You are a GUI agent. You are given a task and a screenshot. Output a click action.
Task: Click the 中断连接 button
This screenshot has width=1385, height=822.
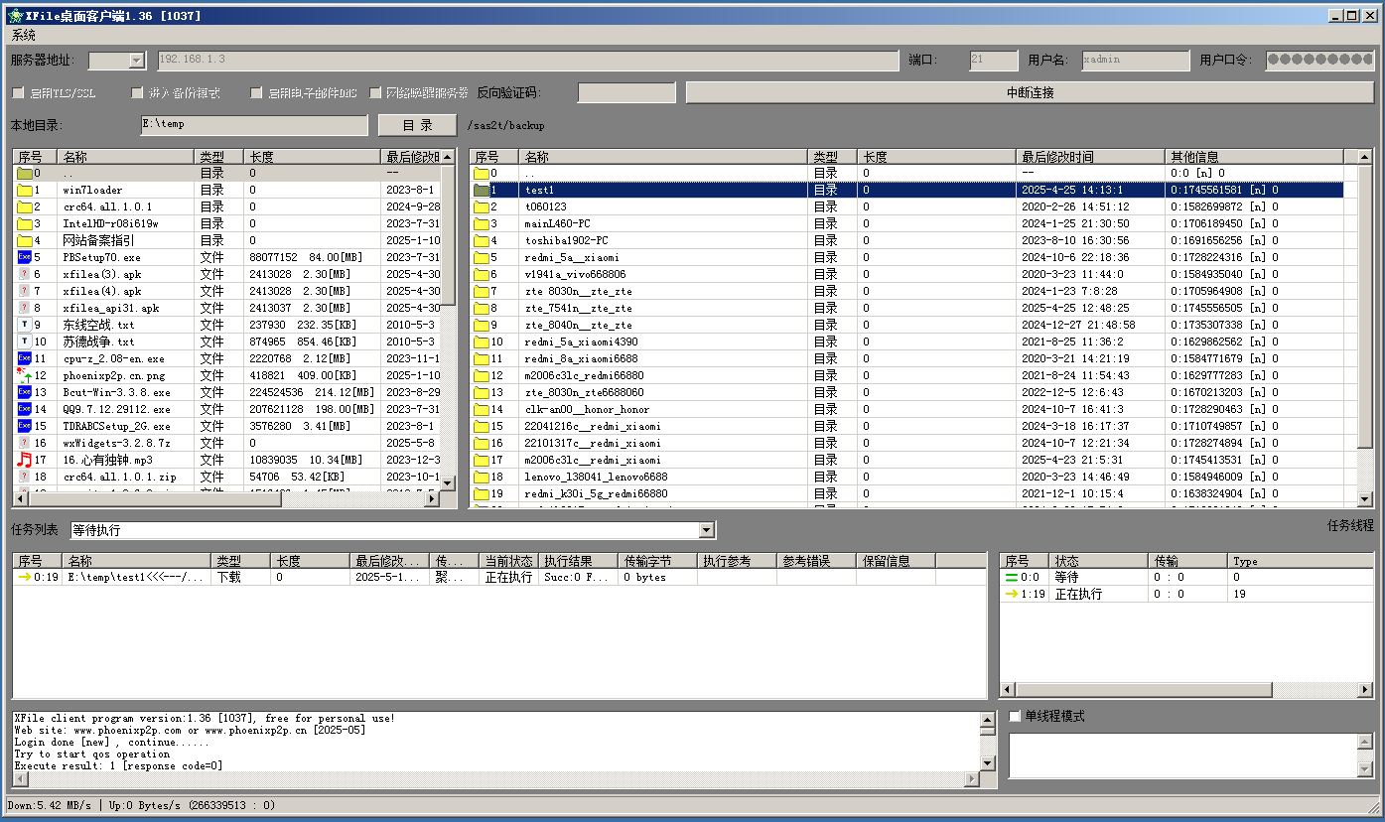tap(1030, 92)
